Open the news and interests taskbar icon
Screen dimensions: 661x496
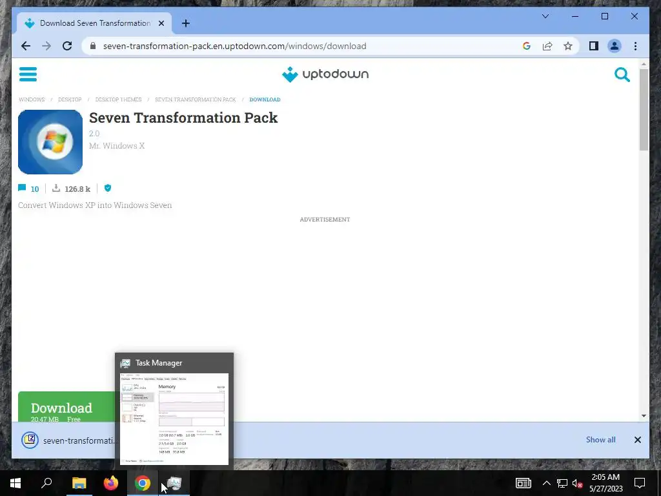(x=523, y=483)
